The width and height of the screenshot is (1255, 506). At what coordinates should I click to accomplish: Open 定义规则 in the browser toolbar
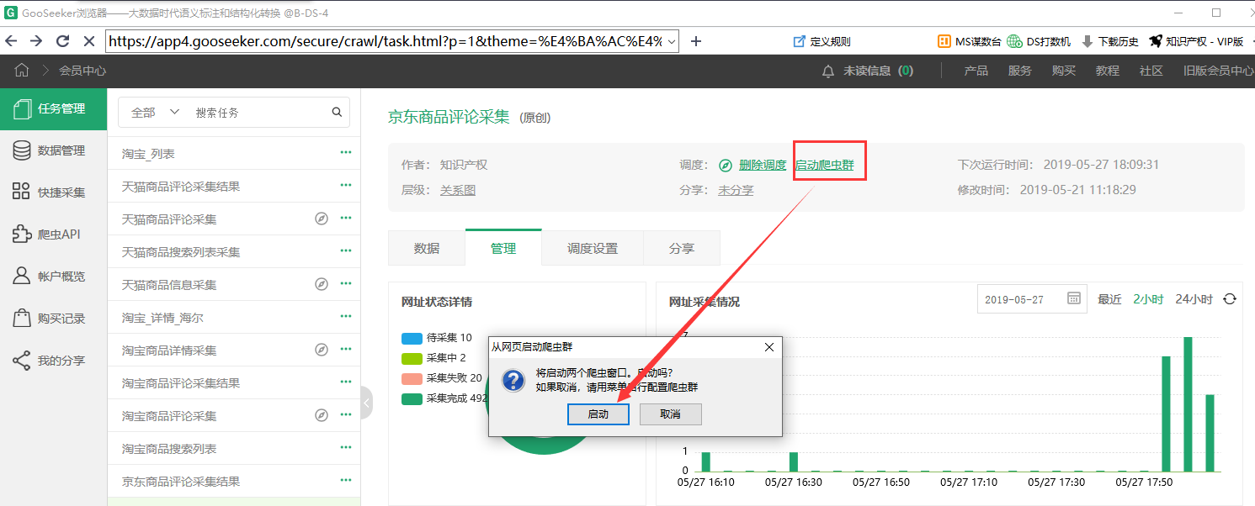pos(822,41)
